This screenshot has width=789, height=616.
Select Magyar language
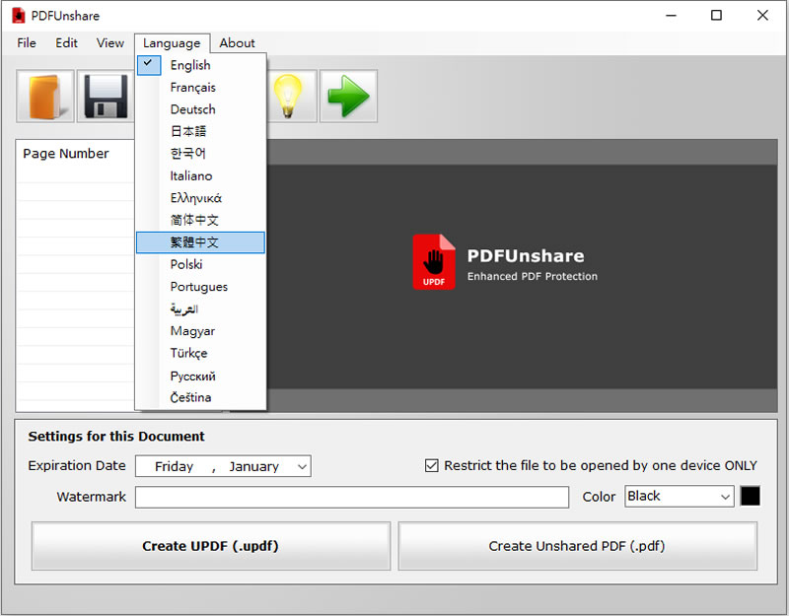pos(200,331)
